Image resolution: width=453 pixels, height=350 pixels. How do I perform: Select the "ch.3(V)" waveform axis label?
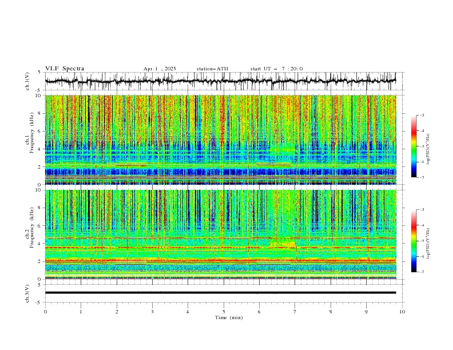[x=27, y=293]
